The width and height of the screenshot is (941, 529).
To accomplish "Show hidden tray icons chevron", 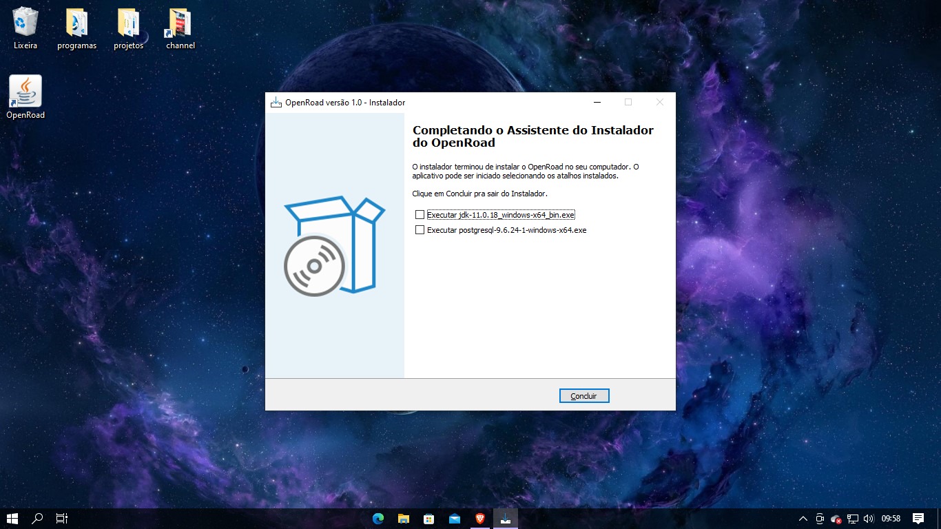I will click(x=803, y=519).
